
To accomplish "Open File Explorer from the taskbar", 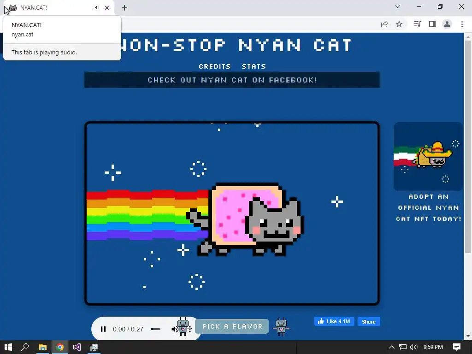I will tap(43, 347).
